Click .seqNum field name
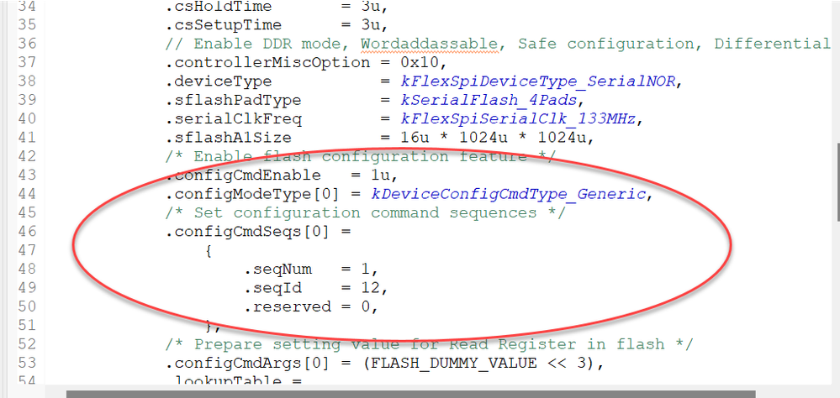Image resolution: width=840 pixels, height=398 pixels. click(x=277, y=269)
